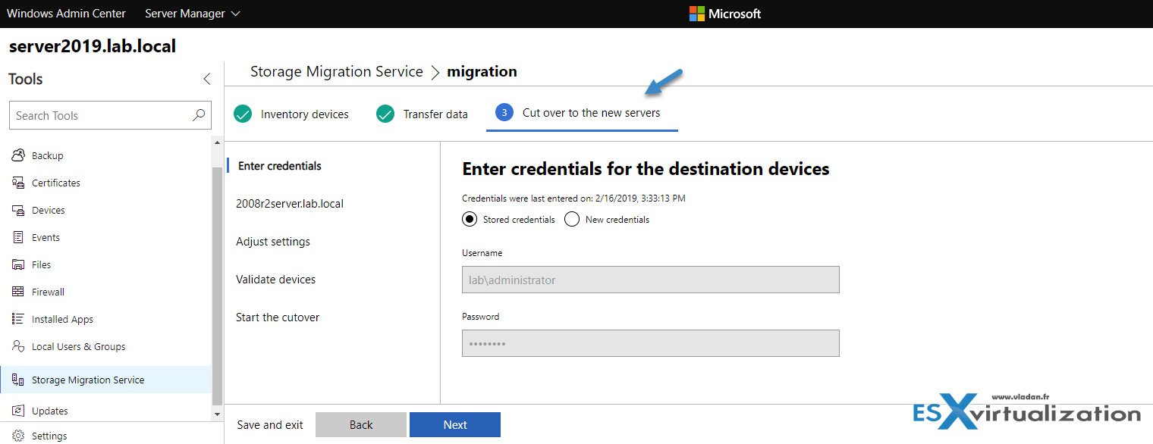Select the Start the cutover step
The width and height of the screenshot is (1153, 444).
point(278,317)
